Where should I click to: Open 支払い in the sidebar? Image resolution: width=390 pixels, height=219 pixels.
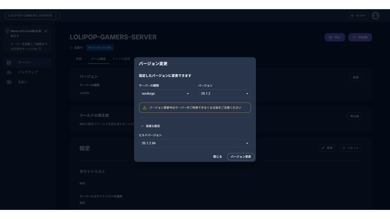coord(28,82)
